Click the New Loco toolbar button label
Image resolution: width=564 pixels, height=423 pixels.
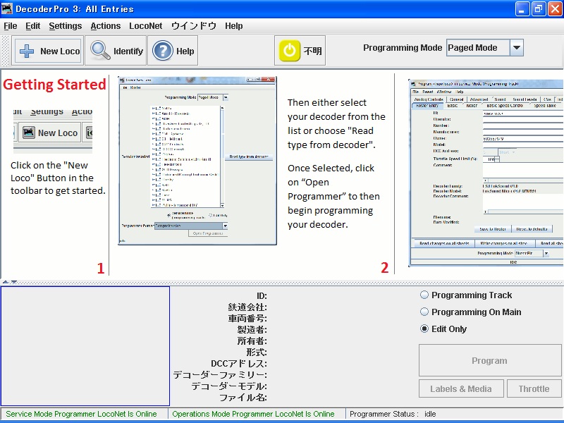(60, 51)
